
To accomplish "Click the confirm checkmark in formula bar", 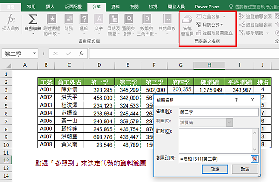I will 68,54.
